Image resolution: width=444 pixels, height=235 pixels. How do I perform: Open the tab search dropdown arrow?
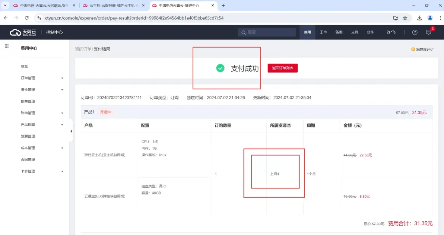(x=5, y=5)
